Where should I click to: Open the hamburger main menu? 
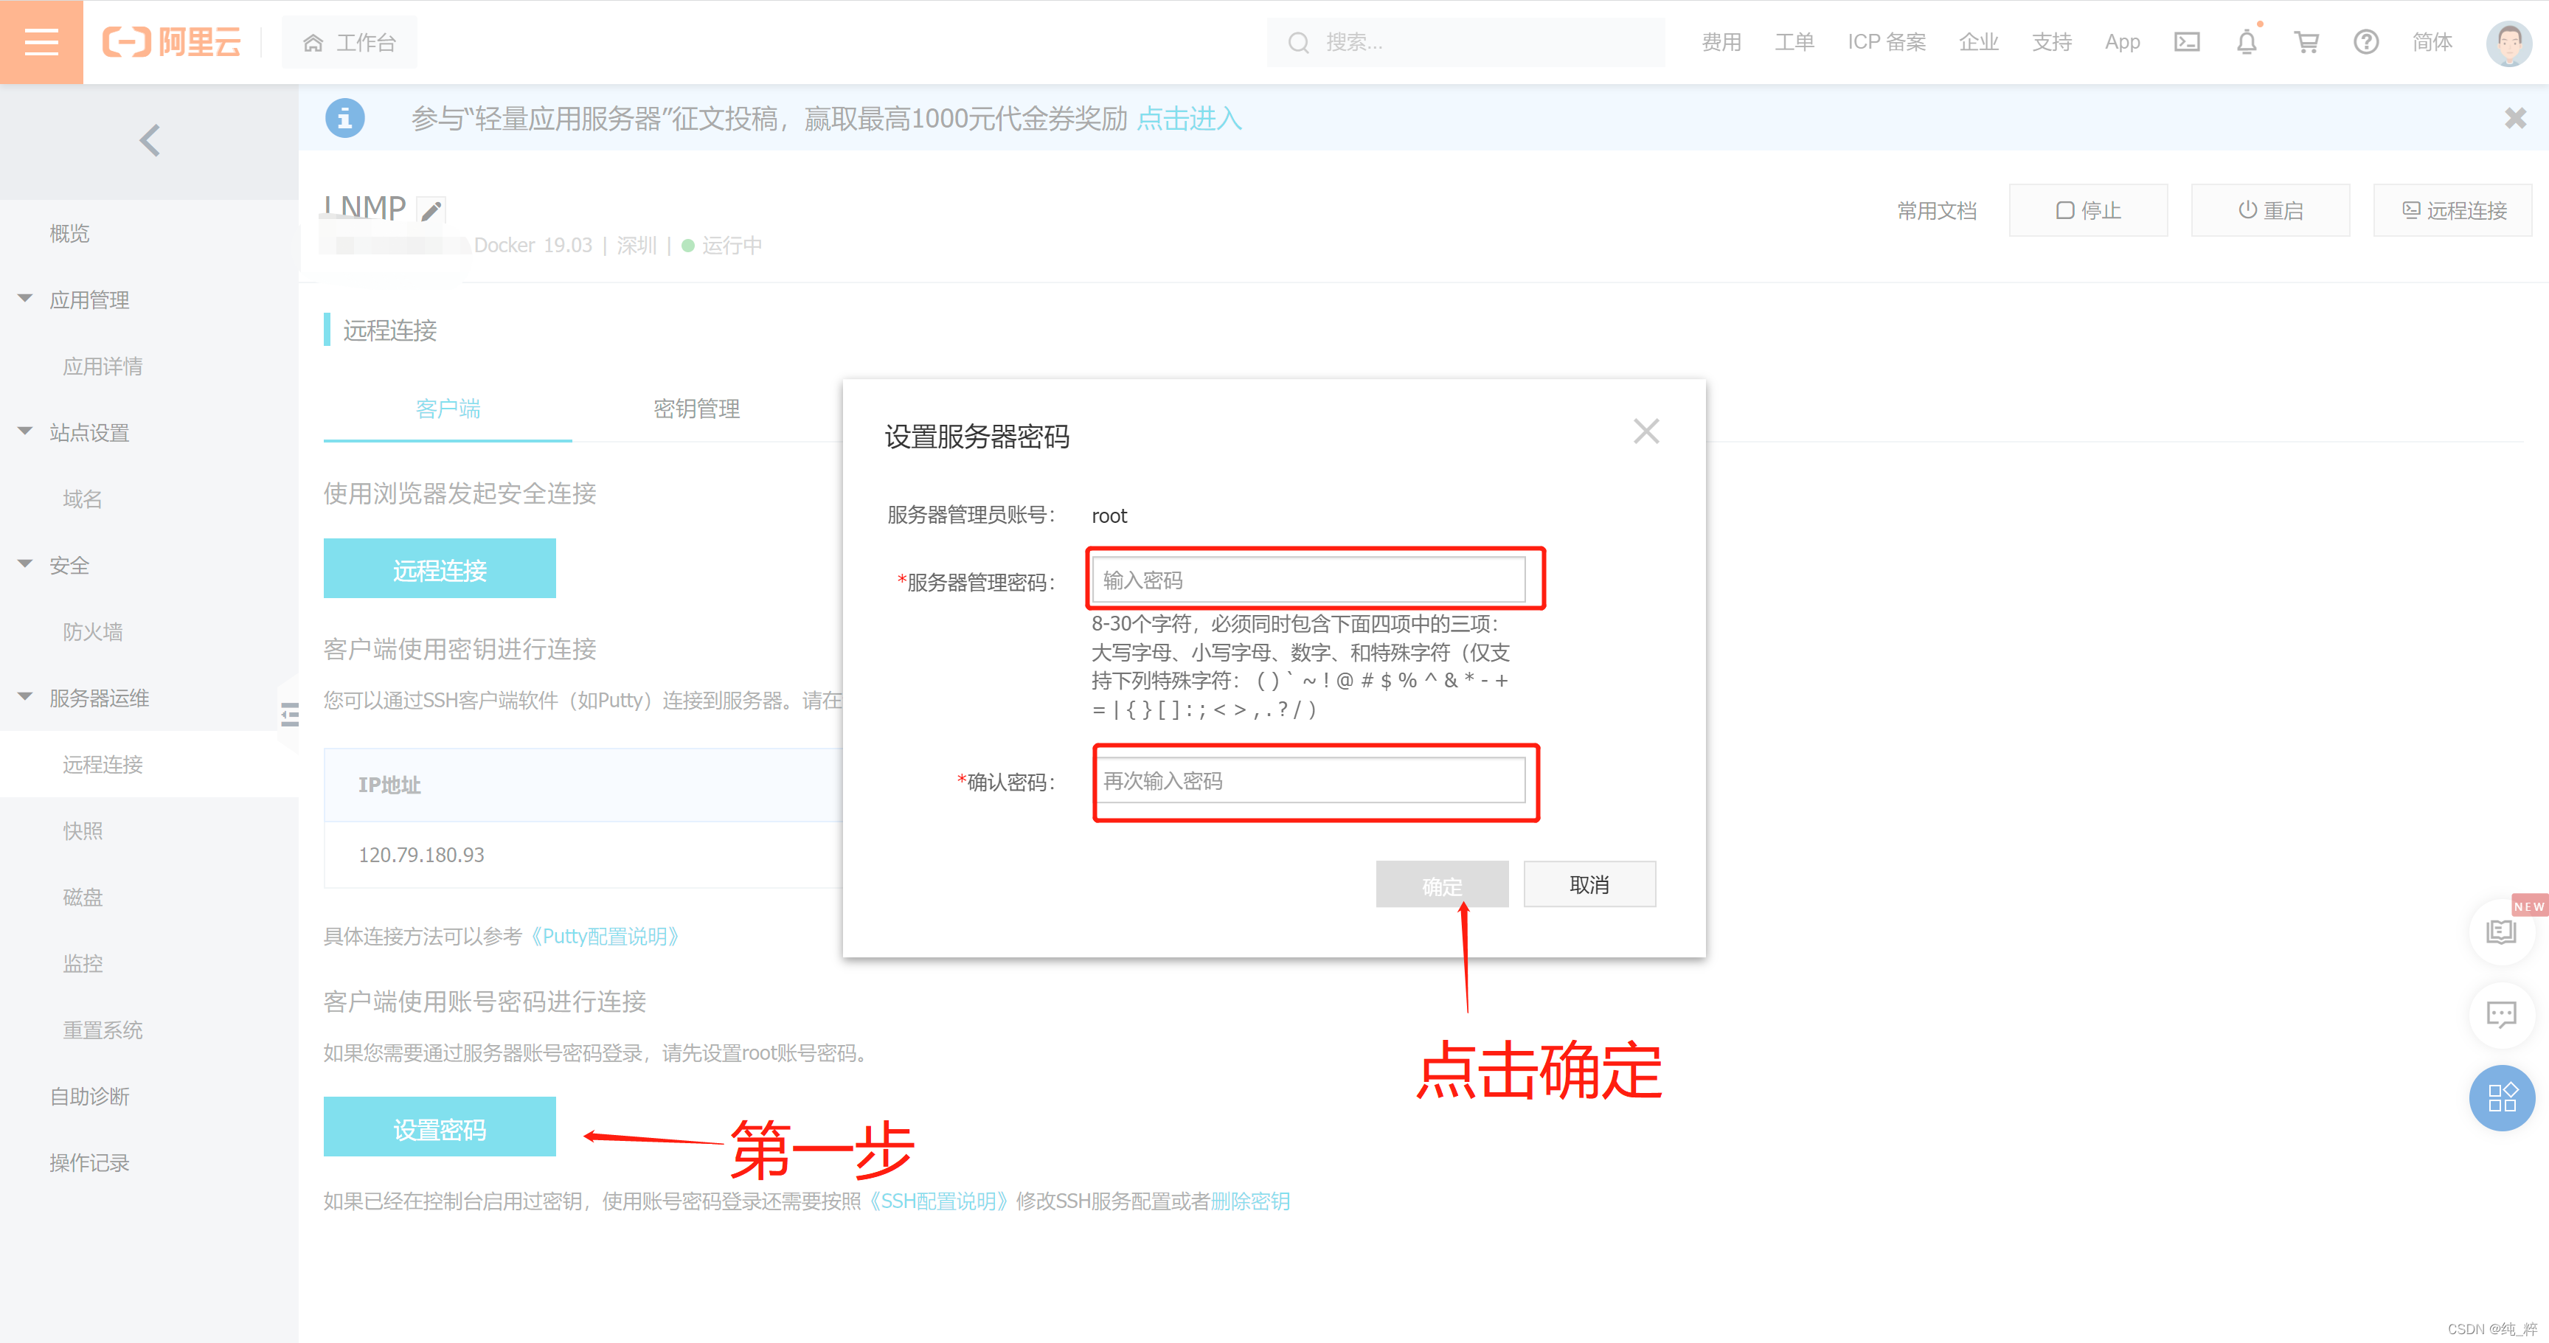[41, 41]
